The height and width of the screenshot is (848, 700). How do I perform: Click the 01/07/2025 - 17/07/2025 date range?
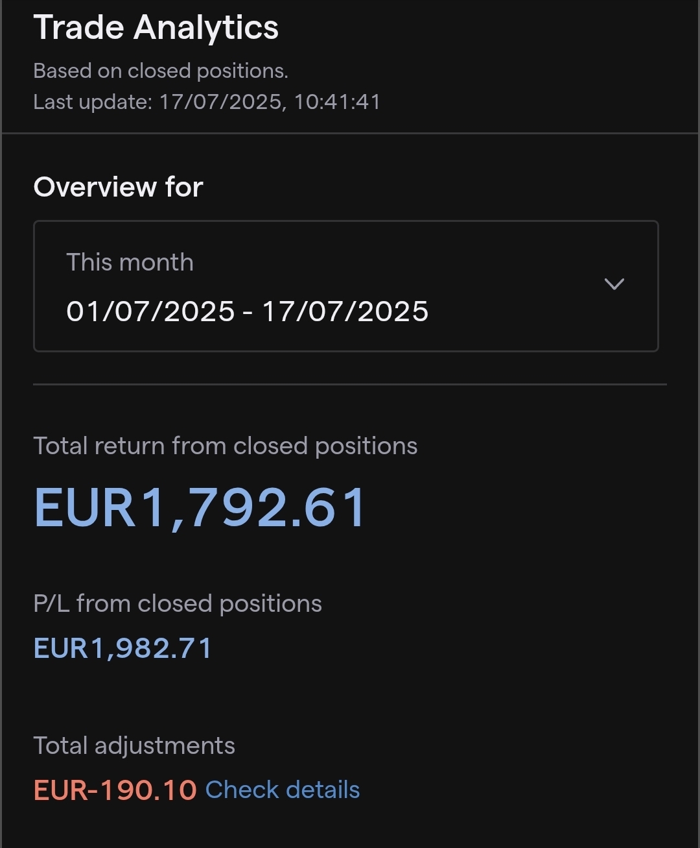(247, 311)
